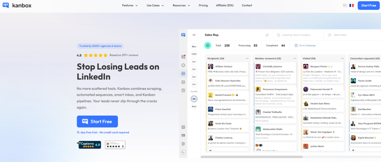Click the Completed 44 counter
Image resolution: width=381 pixels, height=162 pixels.
click(x=276, y=45)
